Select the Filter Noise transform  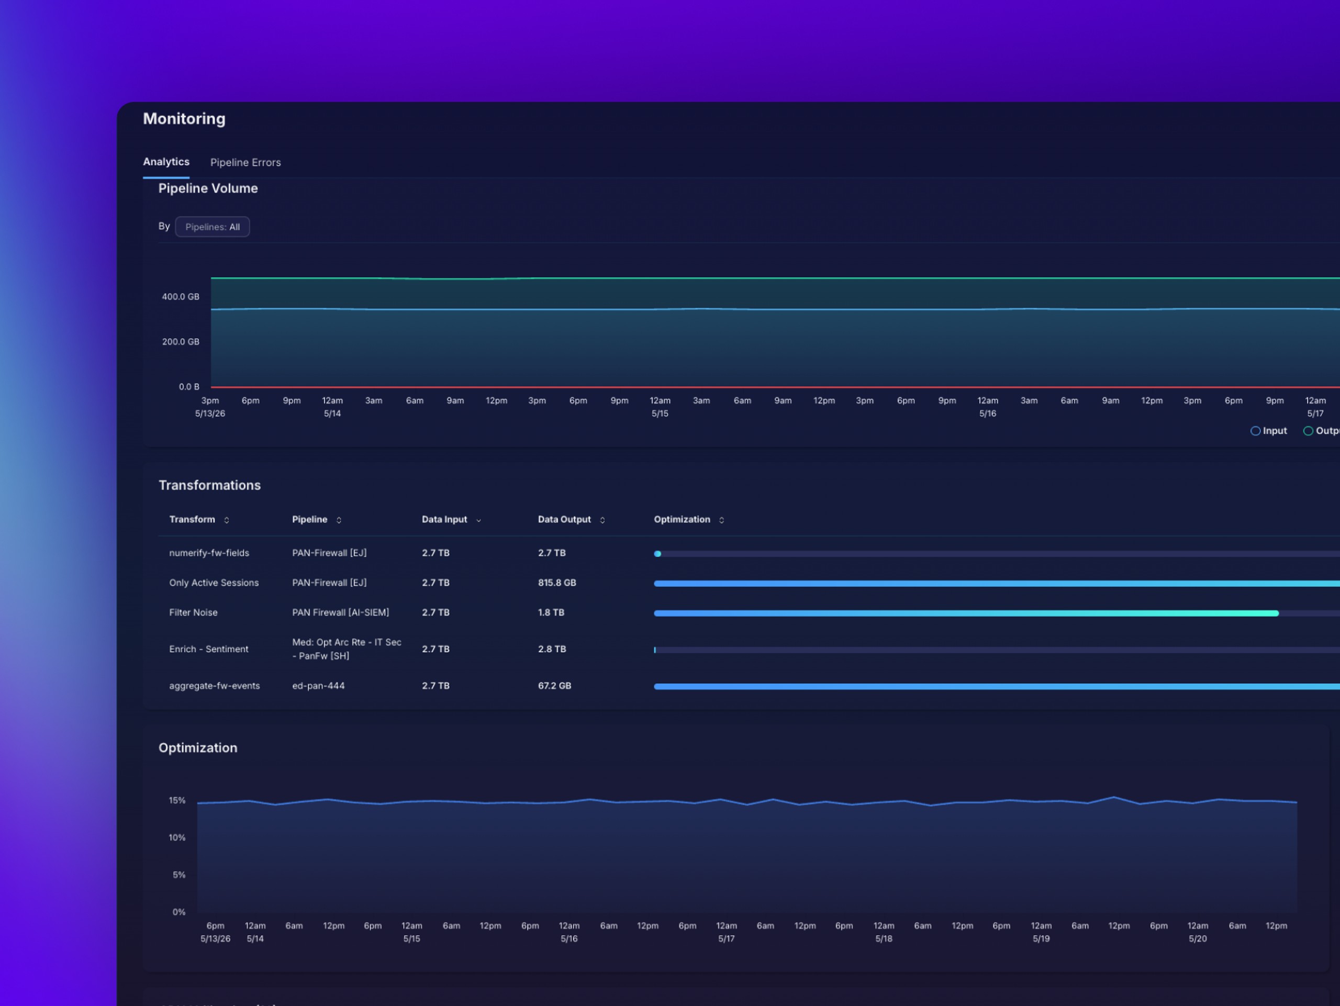click(193, 612)
